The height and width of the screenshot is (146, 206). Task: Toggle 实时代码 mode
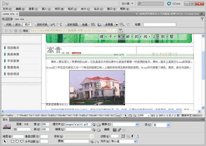(42, 24)
